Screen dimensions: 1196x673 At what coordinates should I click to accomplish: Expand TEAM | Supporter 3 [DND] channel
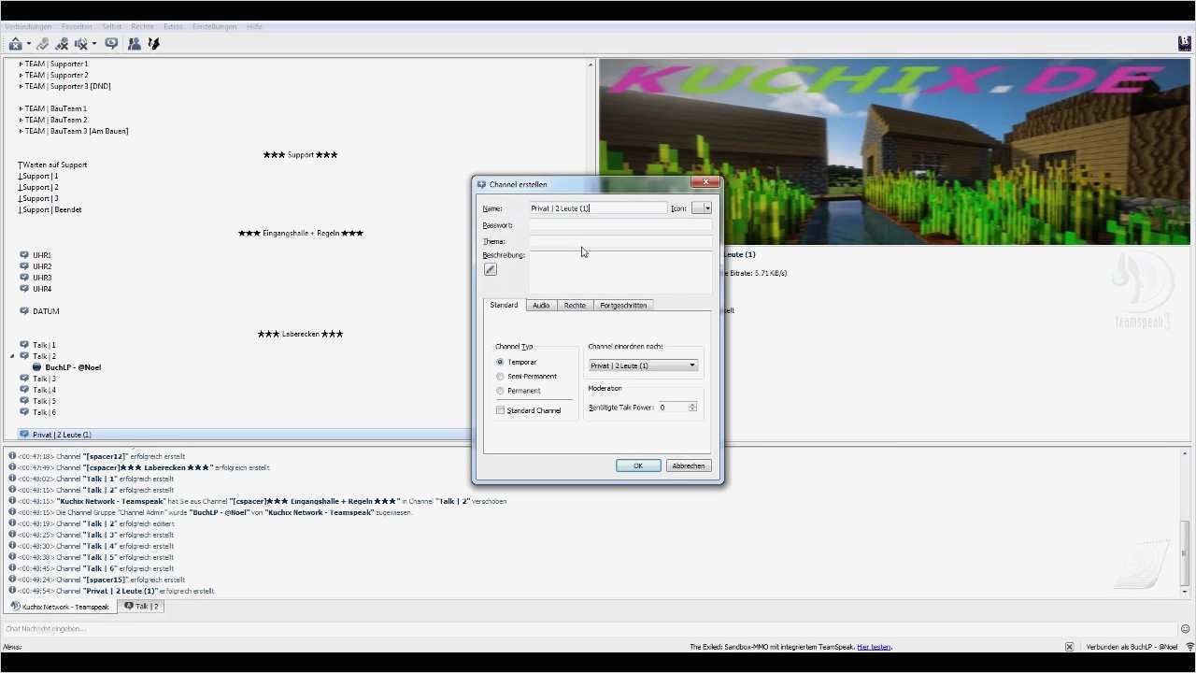pyautogui.click(x=21, y=86)
